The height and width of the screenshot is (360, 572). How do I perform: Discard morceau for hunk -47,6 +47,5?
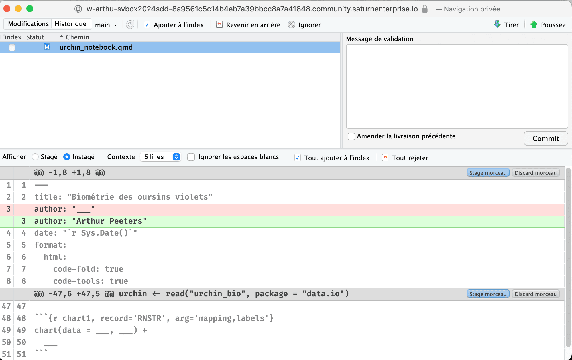[536, 294]
